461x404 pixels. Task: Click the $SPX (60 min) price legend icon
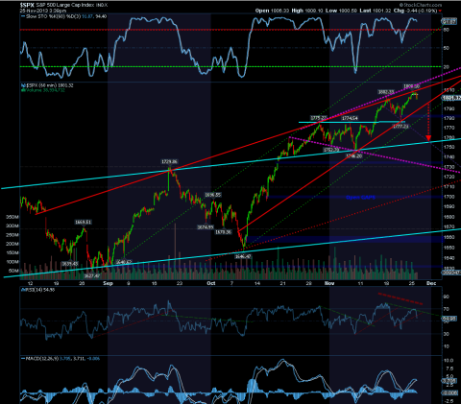[23, 85]
